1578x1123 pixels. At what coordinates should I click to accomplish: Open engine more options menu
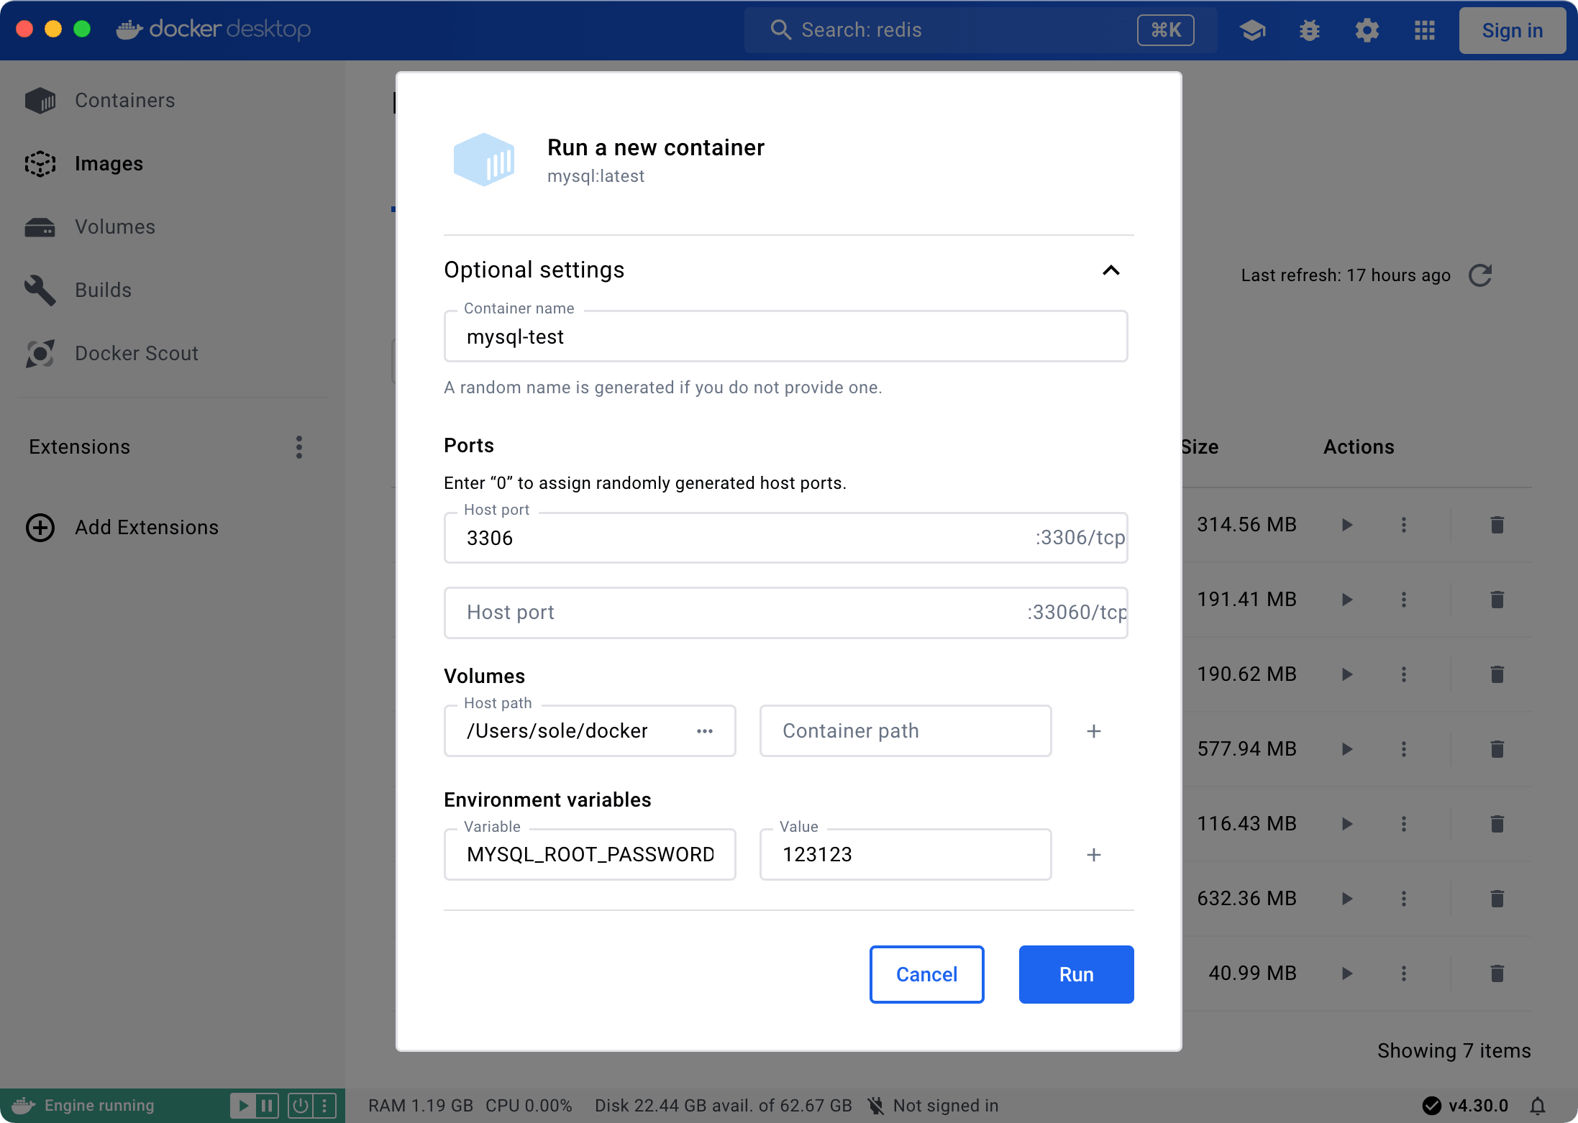click(324, 1106)
